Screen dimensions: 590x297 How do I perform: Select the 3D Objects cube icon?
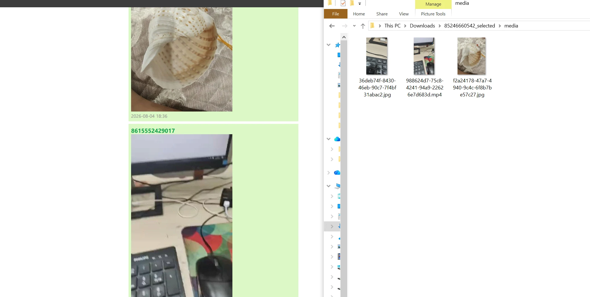click(339, 196)
